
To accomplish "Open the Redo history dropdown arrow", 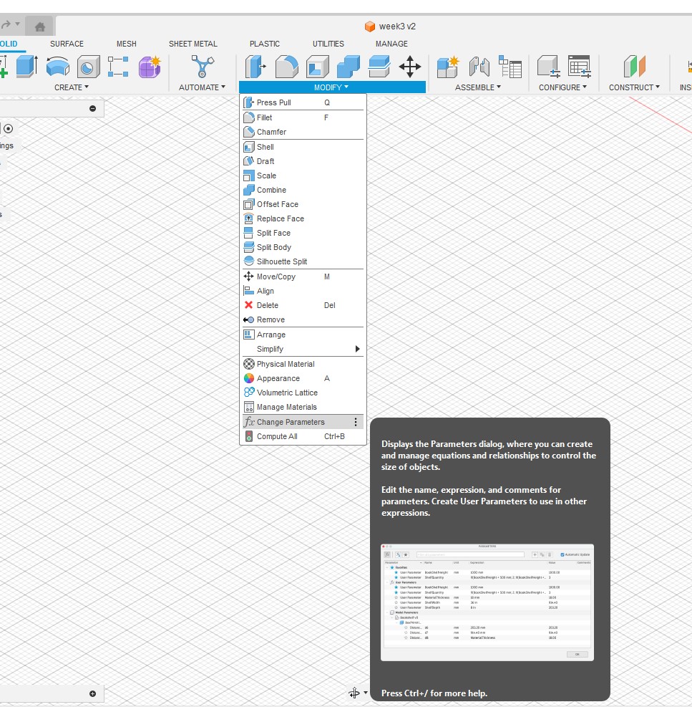I will pos(18,24).
